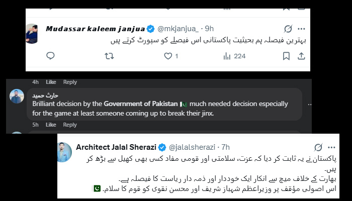352x201 pixels.
Task: Click the verified badge beside Architect Jalal Sherazi
Action: point(162,147)
